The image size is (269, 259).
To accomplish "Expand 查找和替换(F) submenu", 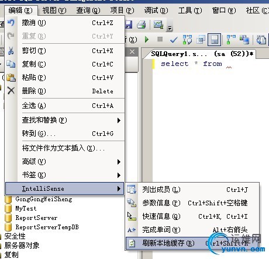I will [64, 120].
